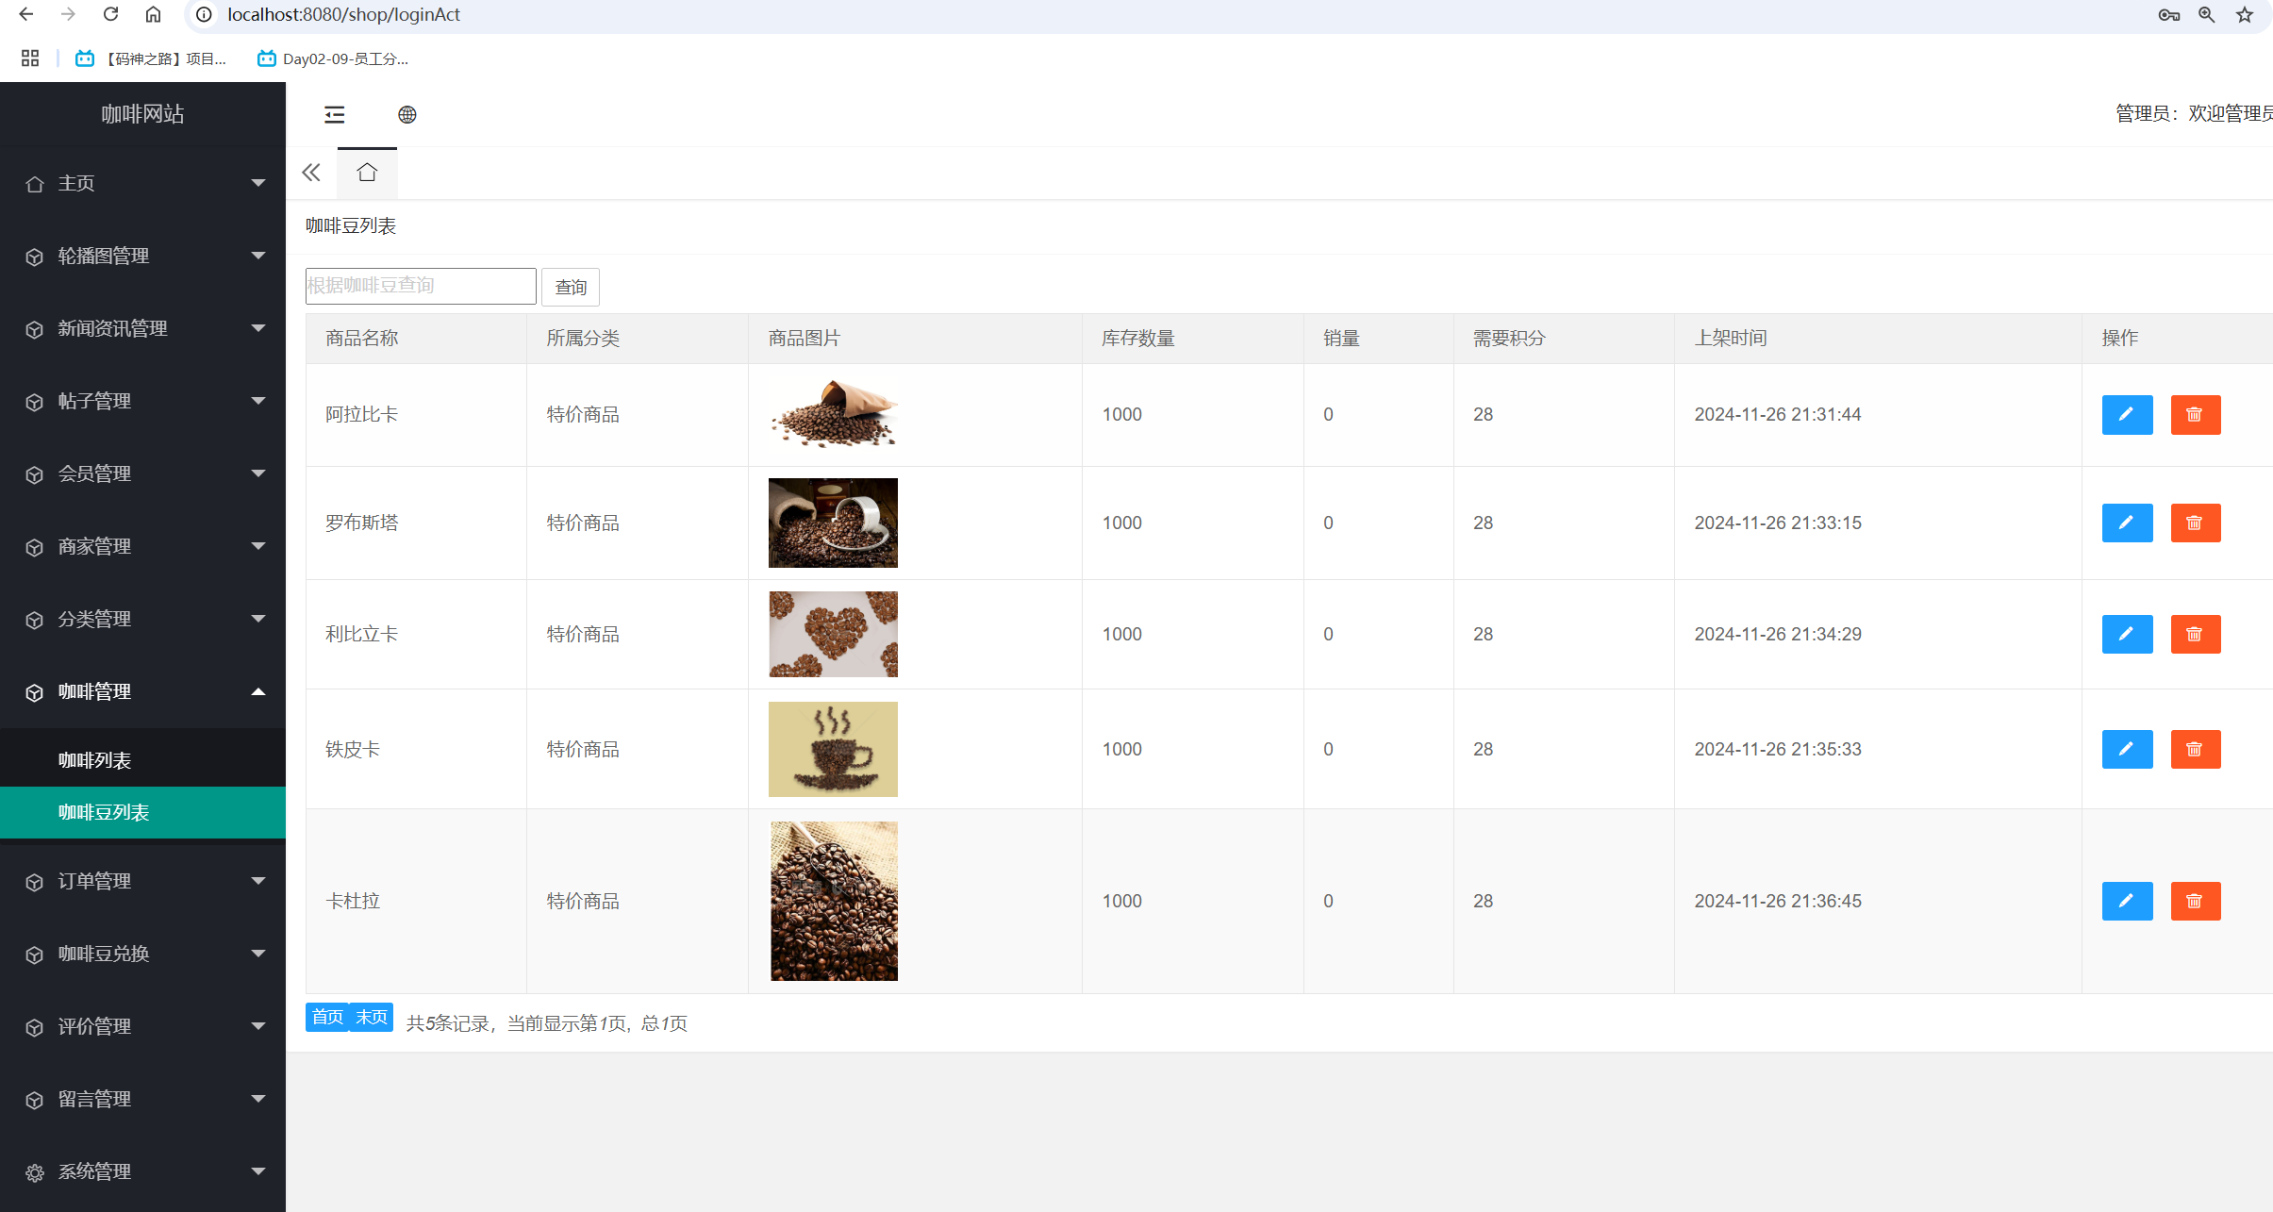Screen dimensions: 2273x1212
Task: Bookmark this page with star icon
Action: point(2245,14)
